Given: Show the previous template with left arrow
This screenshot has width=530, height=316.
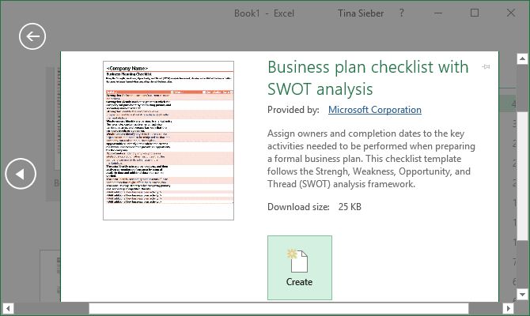Looking at the screenshot, I should (21, 174).
